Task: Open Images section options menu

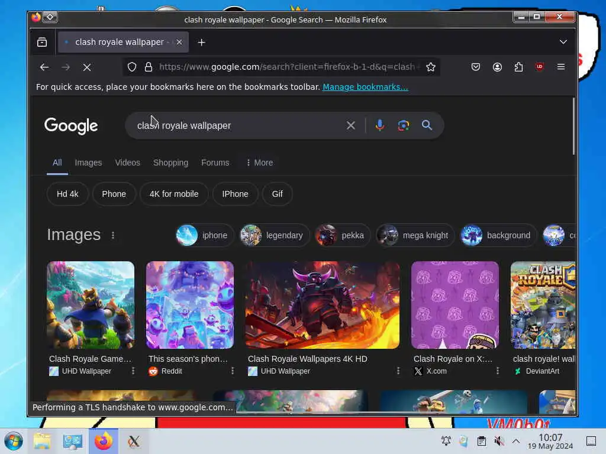Action: tap(113, 235)
